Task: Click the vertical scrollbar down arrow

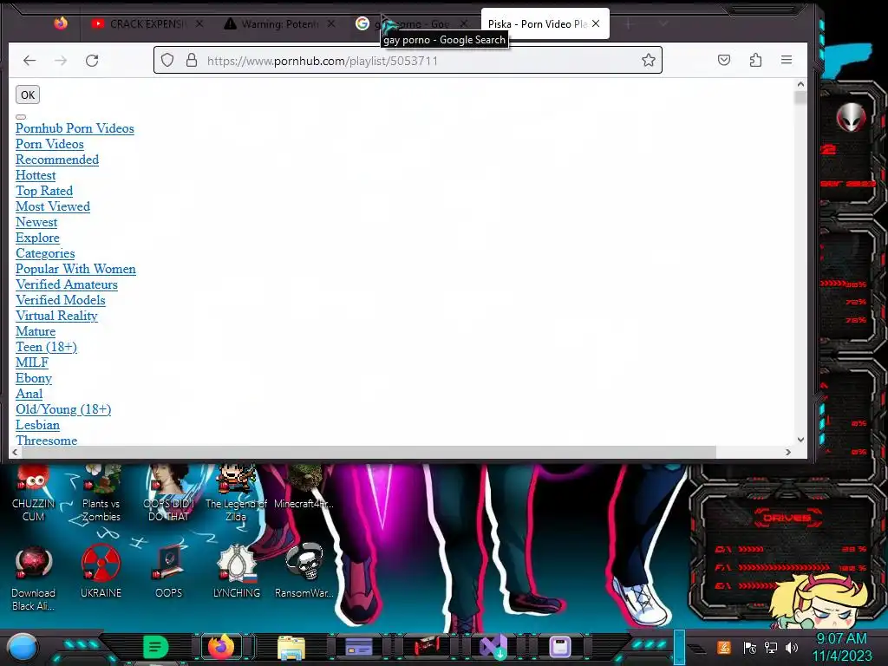Action: click(800, 440)
